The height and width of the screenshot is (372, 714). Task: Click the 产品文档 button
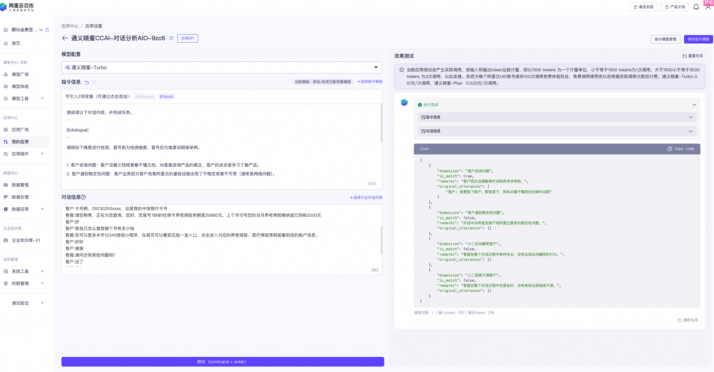[x=675, y=7]
